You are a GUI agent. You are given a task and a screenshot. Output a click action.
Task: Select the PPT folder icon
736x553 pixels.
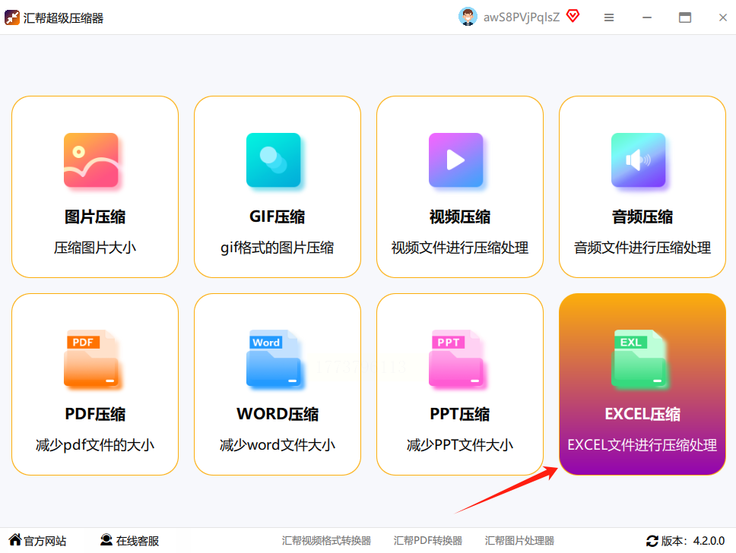click(455, 359)
